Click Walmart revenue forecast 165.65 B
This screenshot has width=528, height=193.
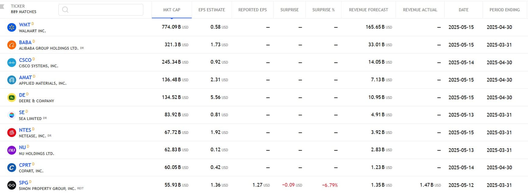click(x=379, y=27)
